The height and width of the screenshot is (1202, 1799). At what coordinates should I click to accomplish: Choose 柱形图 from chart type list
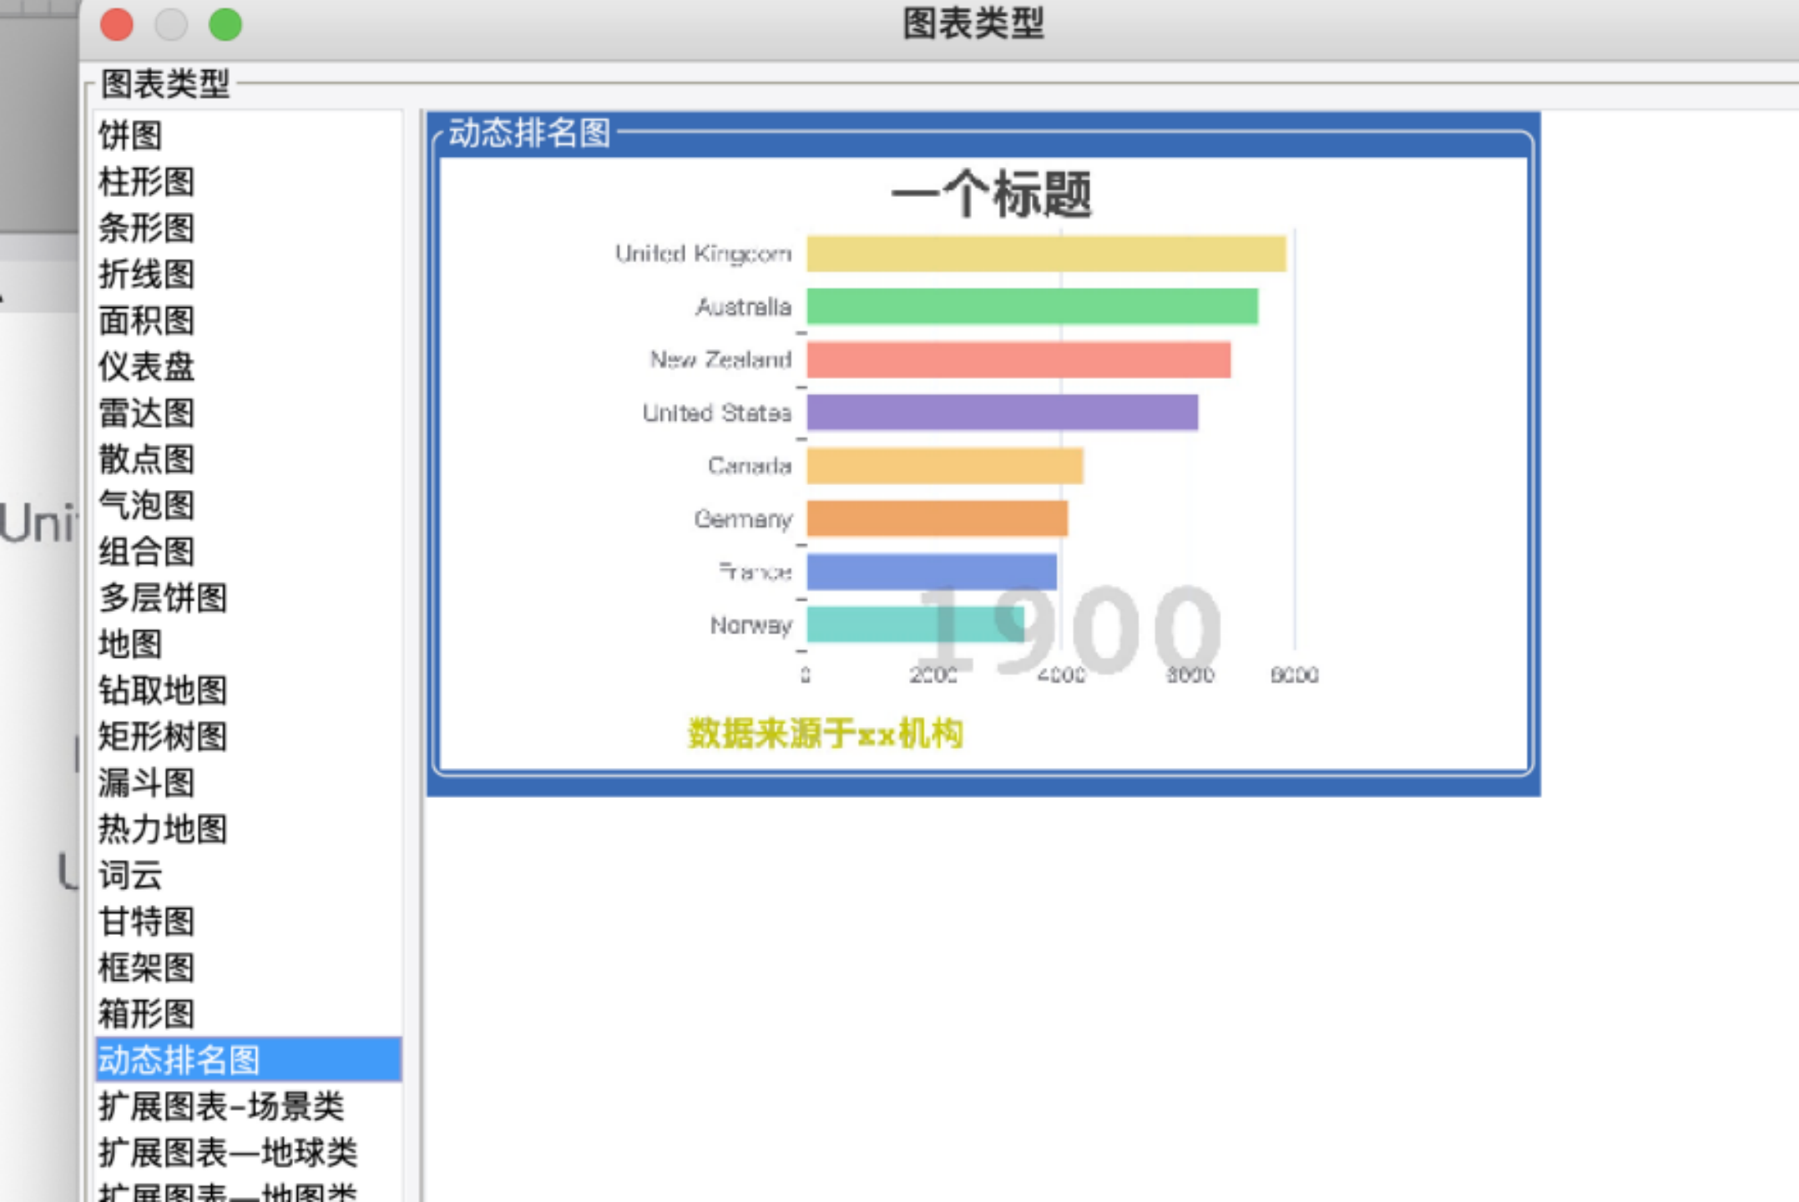(147, 182)
